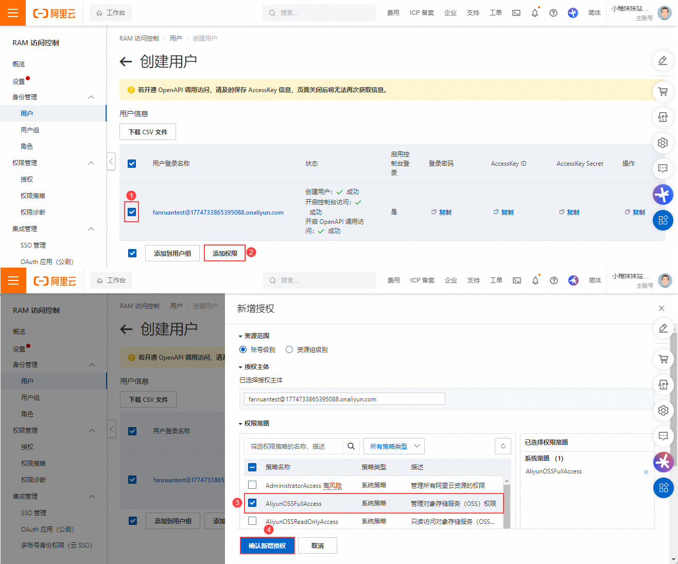Click the 下载 CSV 文件 button on the undimmed page
Screen dimensions: 678x564
click(x=148, y=132)
